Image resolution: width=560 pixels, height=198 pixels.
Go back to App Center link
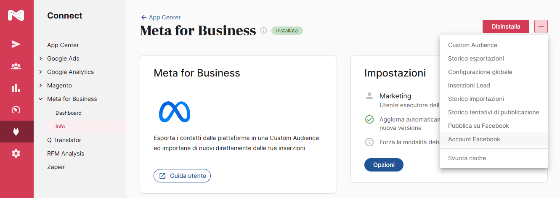tap(161, 17)
